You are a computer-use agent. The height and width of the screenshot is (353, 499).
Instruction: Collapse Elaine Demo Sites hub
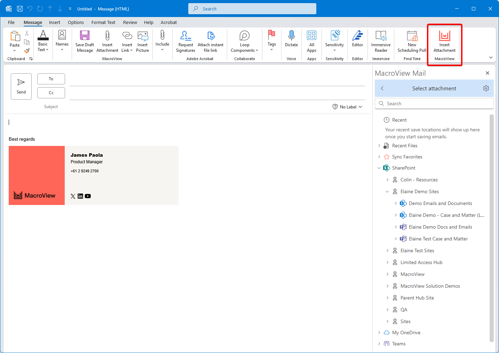(388, 191)
